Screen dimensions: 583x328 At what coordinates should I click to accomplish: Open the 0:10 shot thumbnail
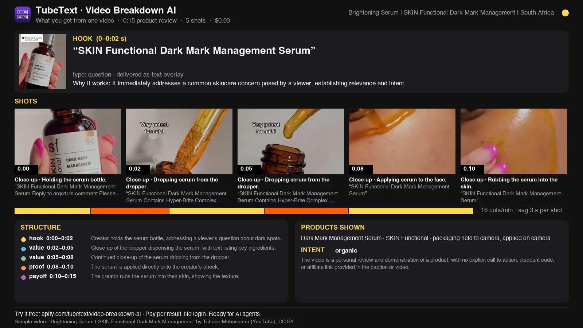coord(514,141)
